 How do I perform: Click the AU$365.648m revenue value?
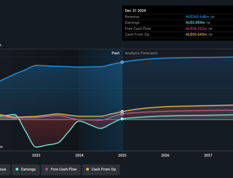click(x=197, y=17)
